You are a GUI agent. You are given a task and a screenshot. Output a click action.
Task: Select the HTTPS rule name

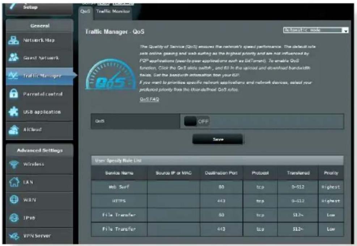point(119,201)
